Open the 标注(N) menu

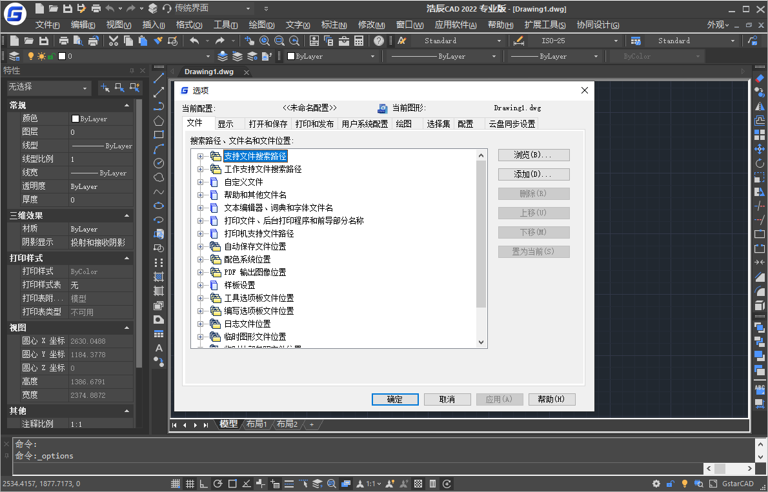(x=334, y=25)
